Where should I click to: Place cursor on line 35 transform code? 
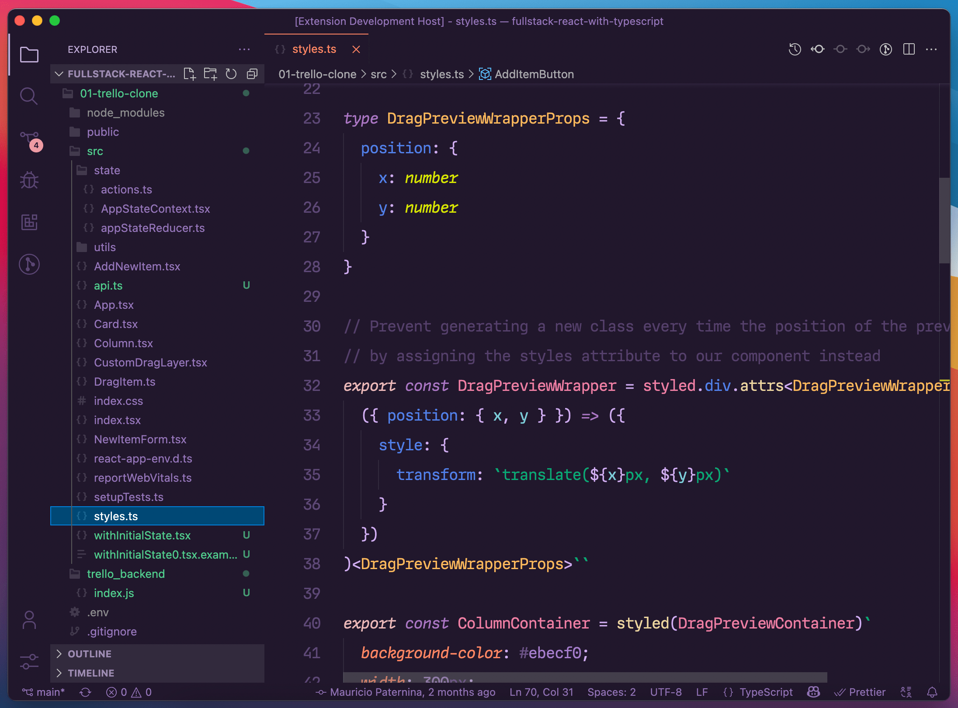[563, 475]
